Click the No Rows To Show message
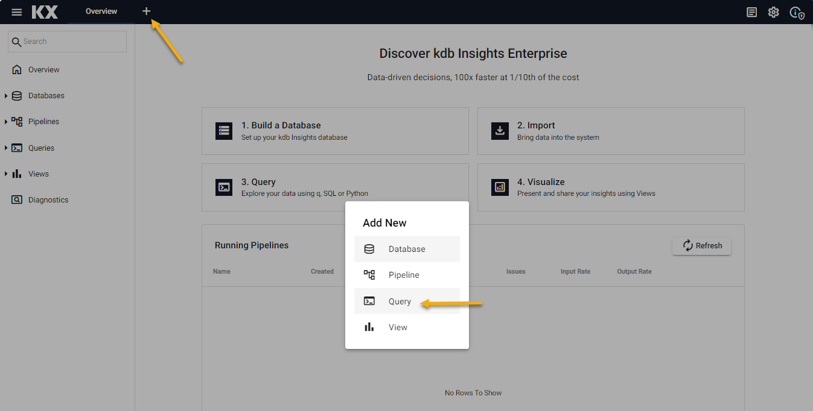 [473, 393]
